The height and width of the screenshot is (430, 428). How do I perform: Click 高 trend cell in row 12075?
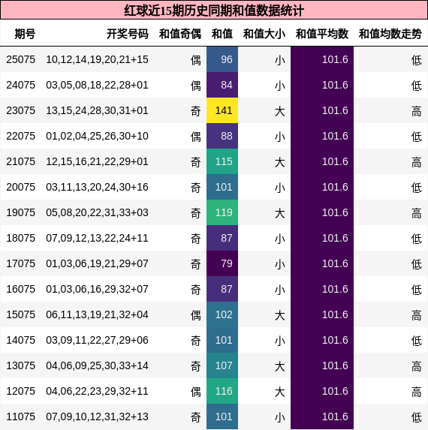tap(416, 392)
